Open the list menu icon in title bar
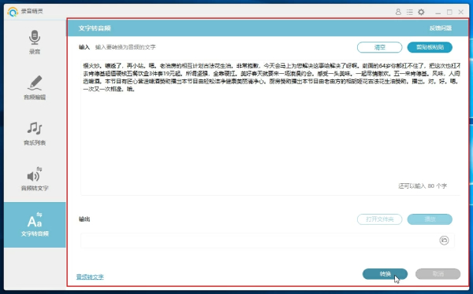 (x=409, y=12)
